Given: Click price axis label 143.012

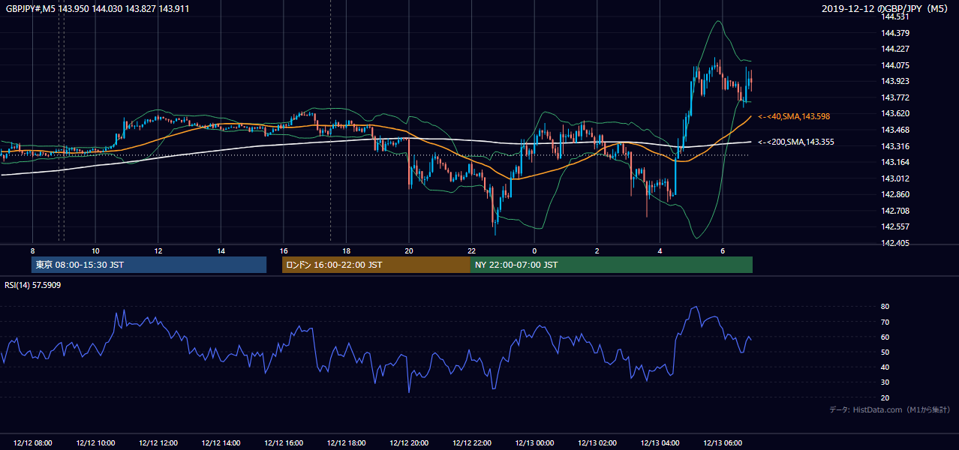Looking at the screenshot, I should (x=896, y=178).
